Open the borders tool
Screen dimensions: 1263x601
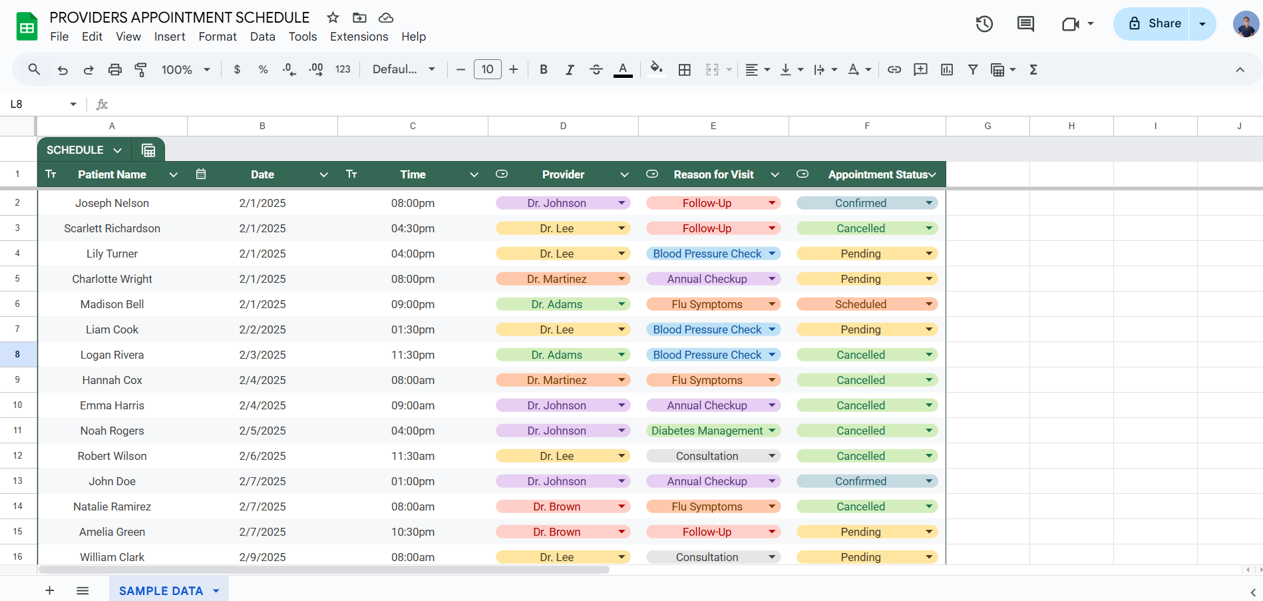tap(685, 69)
